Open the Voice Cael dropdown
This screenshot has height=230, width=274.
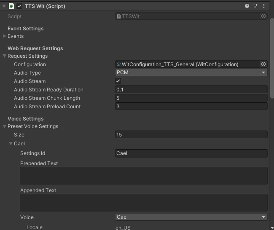pos(191,217)
